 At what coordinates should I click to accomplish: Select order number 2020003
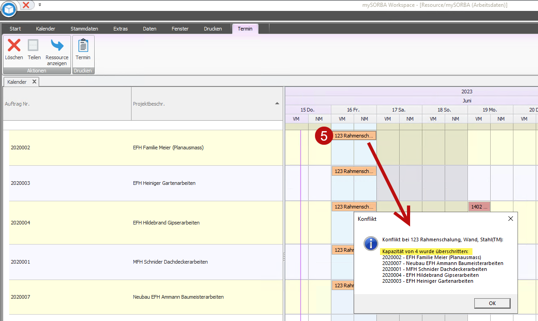click(x=20, y=183)
